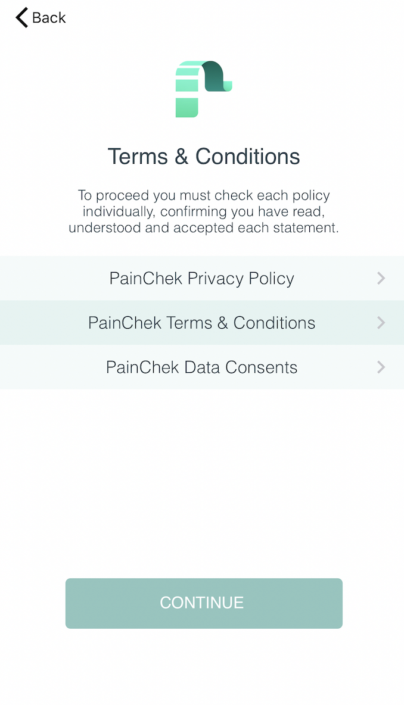The height and width of the screenshot is (705, 404).
Task: Select the PainChek Privacy Policy entry
Action: pos(202,278)
